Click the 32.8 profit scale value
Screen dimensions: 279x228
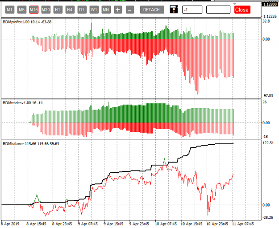[266, 21]
